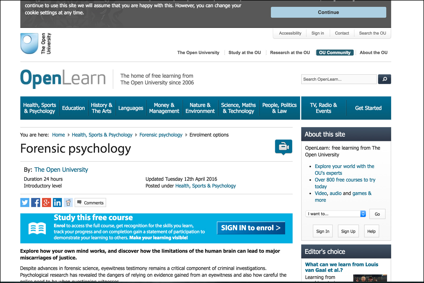Click the OpenLearn logo

tap(63, 79)
